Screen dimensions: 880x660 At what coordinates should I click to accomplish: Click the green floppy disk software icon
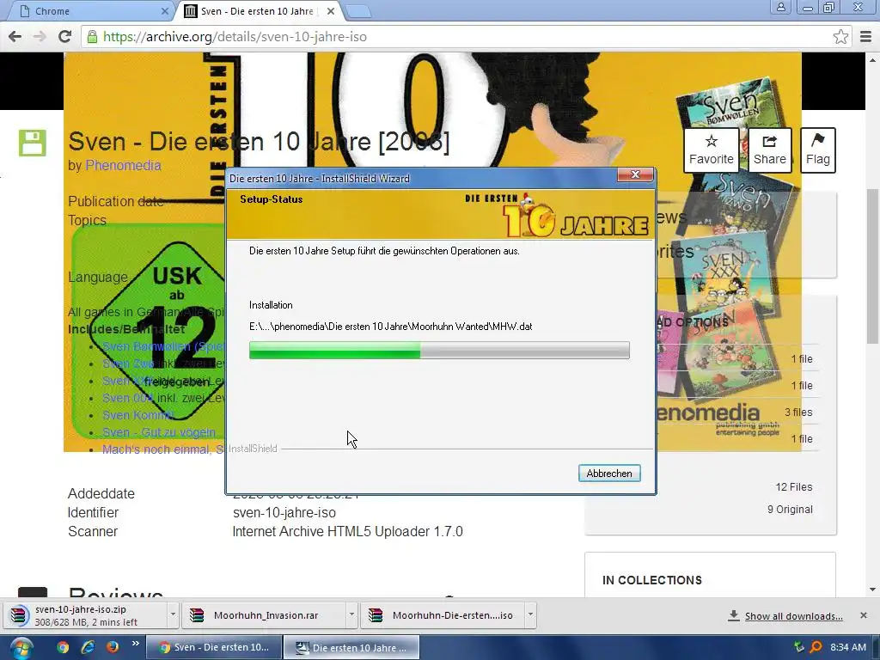tap(33, 143)
